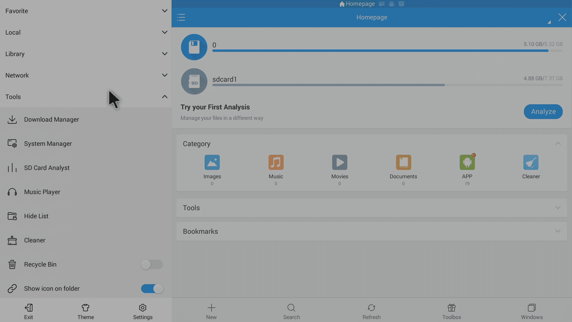Click the APP count 19
This screenshot has height=322, width=572.
467,184
